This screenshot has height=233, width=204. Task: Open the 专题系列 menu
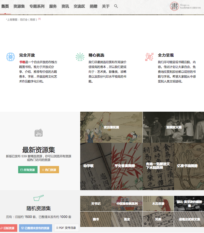(x=37, y=6)
